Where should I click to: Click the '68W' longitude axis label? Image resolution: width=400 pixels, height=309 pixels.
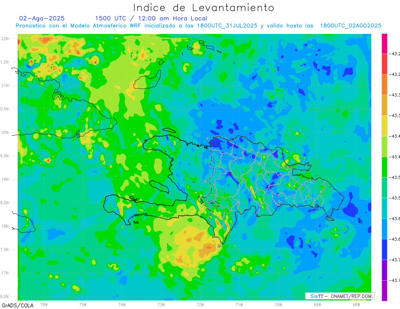tap(356, 304)
